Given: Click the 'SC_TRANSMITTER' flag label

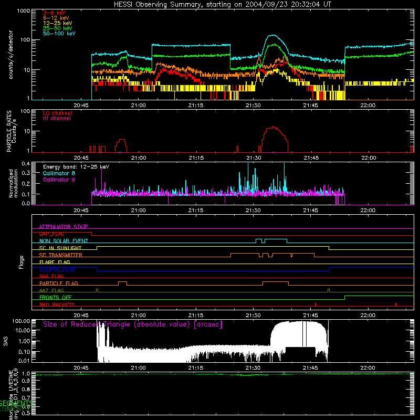Looking at the screenshot, I should coord(61,255).
